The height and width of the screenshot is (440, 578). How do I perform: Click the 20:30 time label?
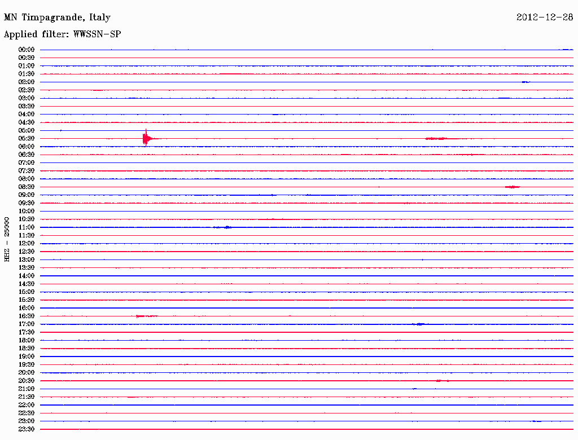pos(27,381)
